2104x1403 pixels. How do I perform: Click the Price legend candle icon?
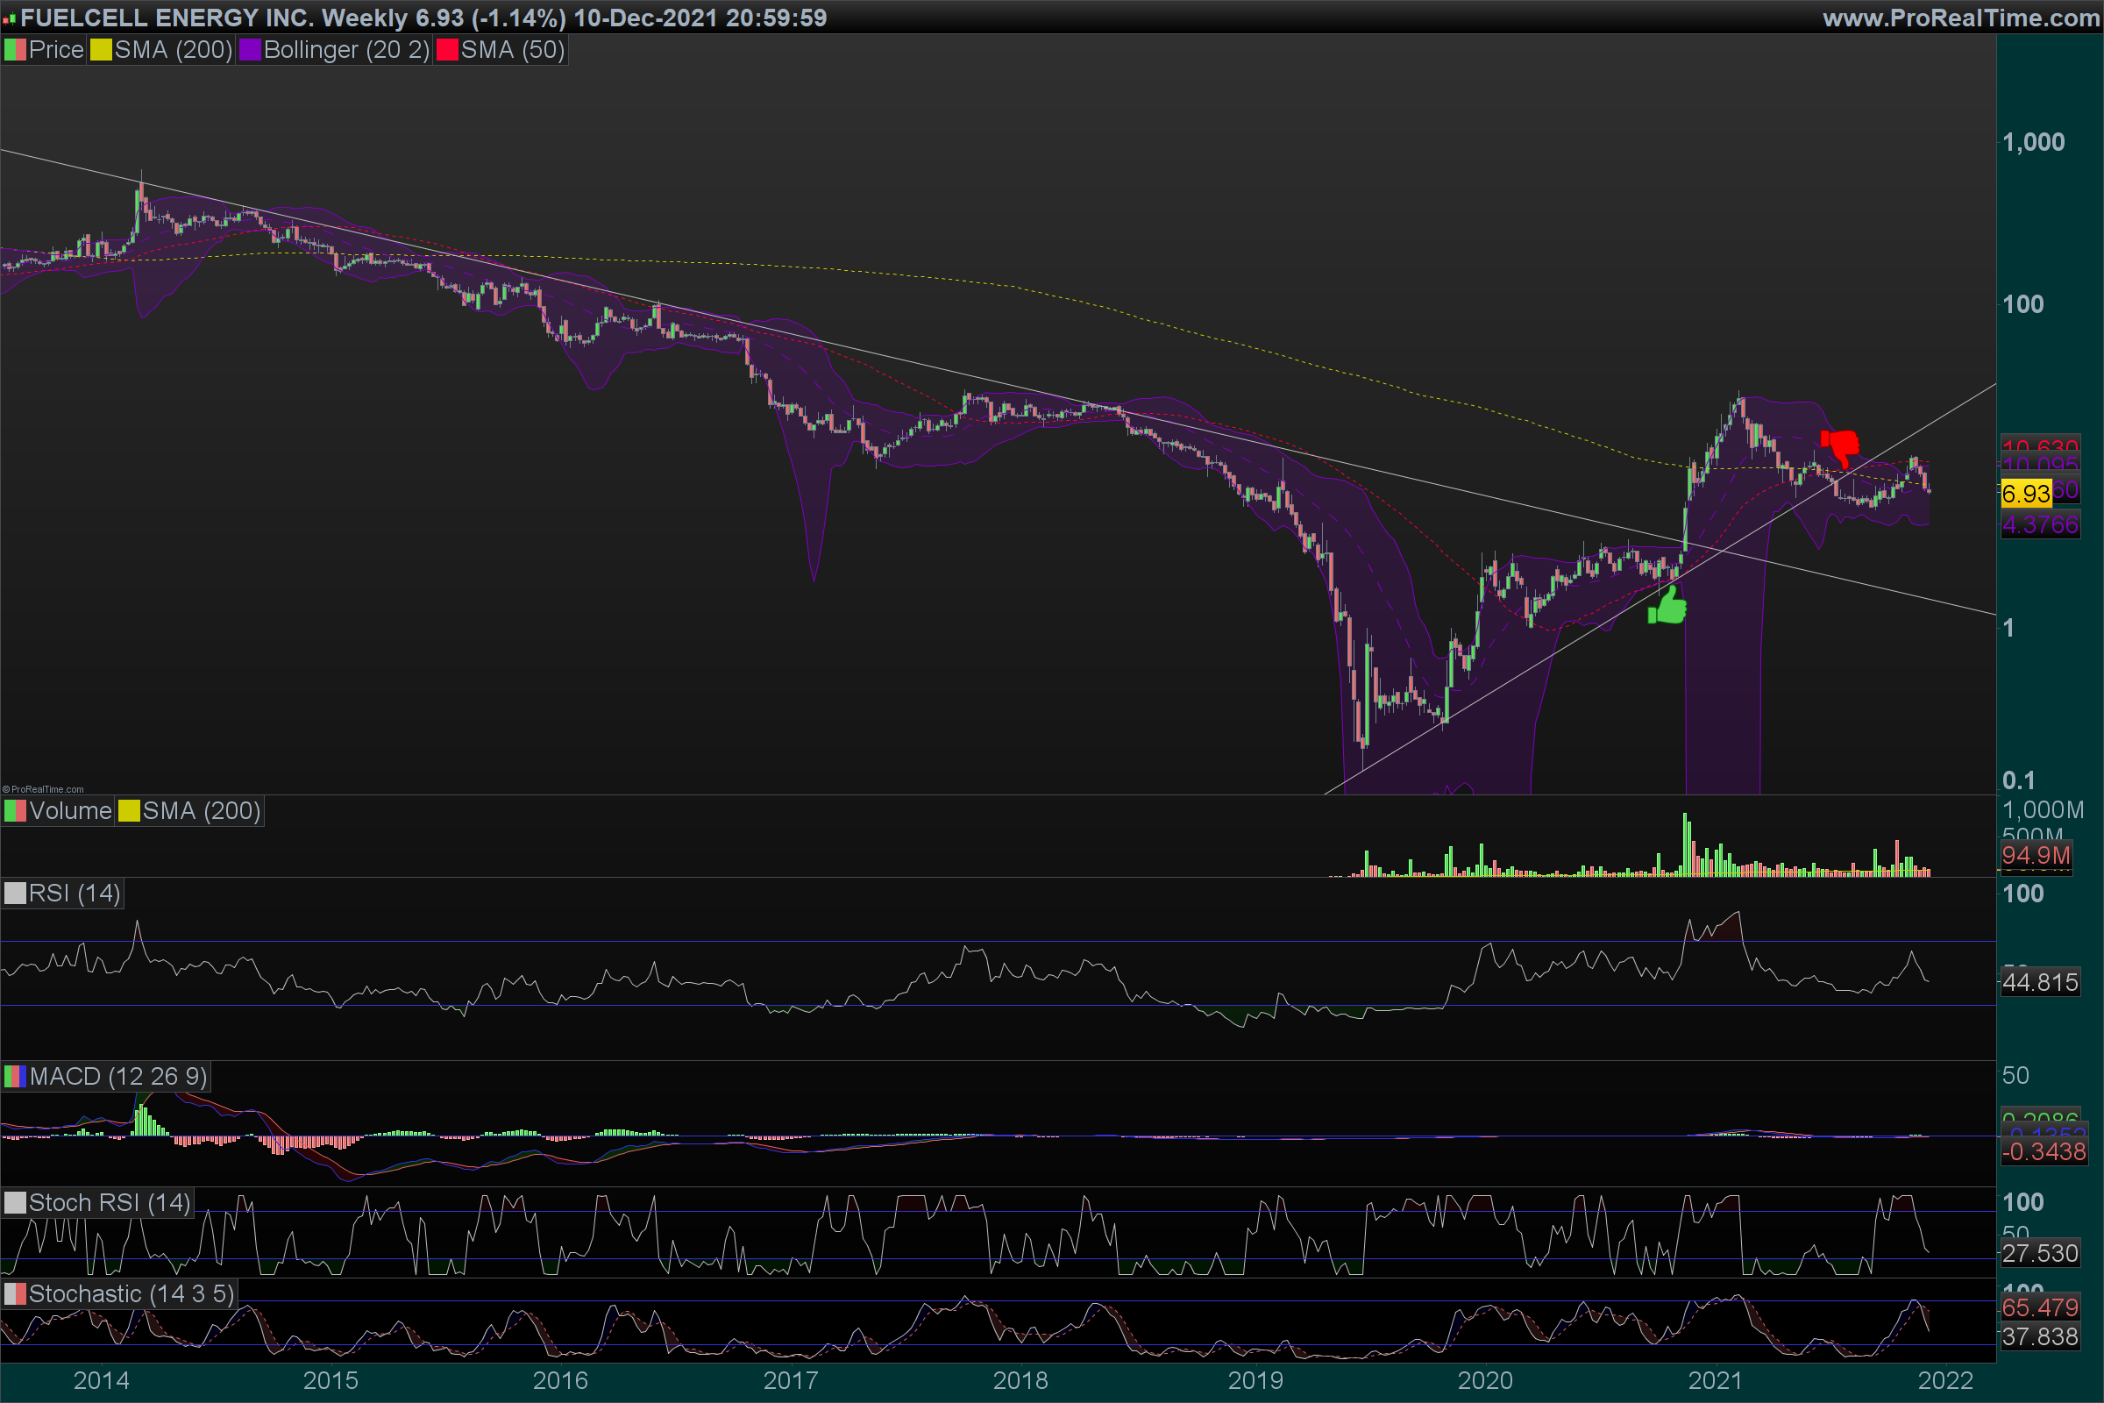[15, 50]
